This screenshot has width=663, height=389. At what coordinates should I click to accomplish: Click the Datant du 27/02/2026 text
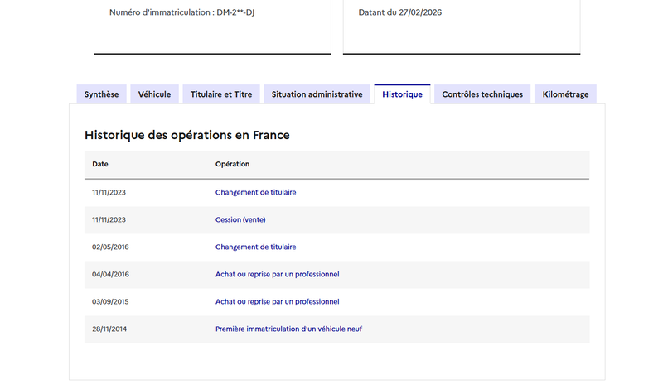[400, 12]
